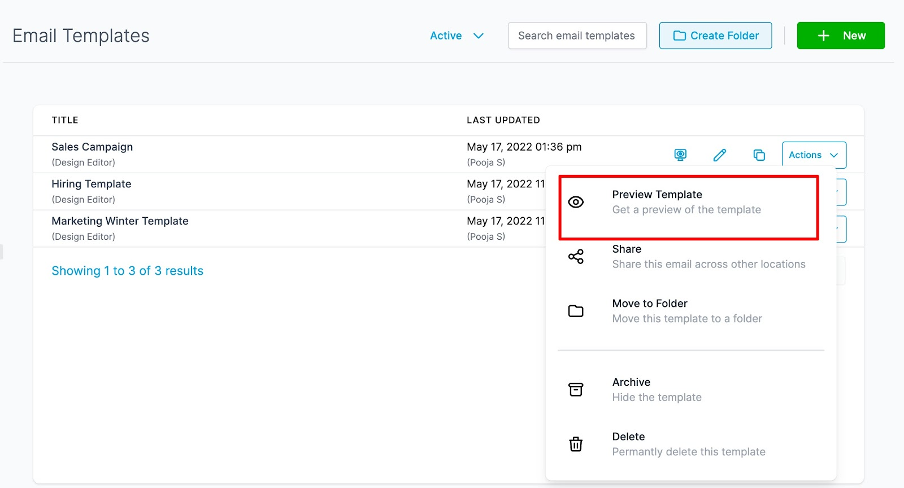Focus the Search email templates field
The width and height of the screenshot is (904, 488).
577,36
